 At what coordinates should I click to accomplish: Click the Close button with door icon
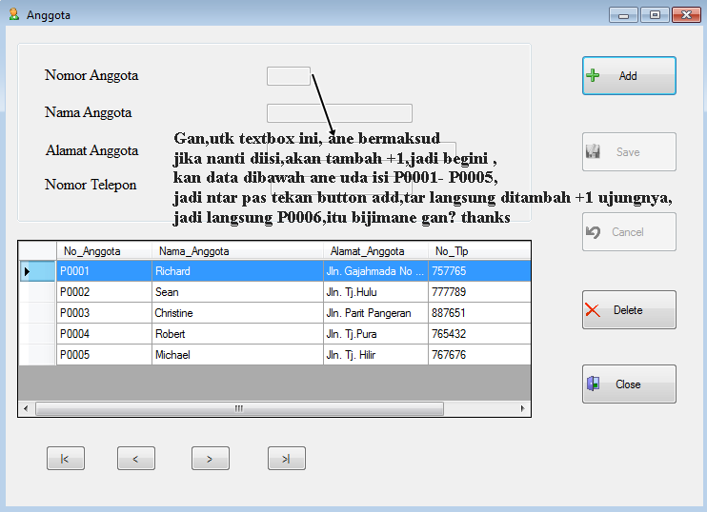click(x=629, y=384)
